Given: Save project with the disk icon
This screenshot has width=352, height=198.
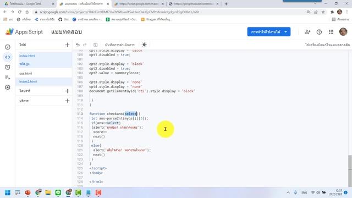Looking at the screenshot, I should pyautogui.click(x=95, y=45).
